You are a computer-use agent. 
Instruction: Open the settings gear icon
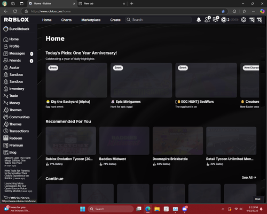pos(244,20)
